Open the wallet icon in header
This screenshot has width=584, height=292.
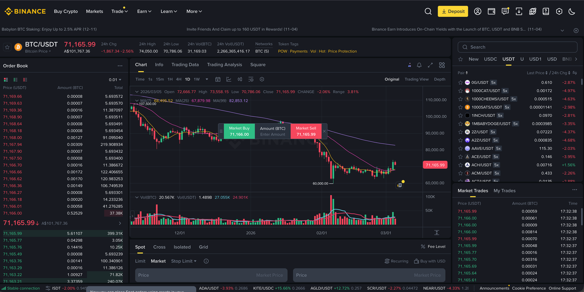pos(491,11)
